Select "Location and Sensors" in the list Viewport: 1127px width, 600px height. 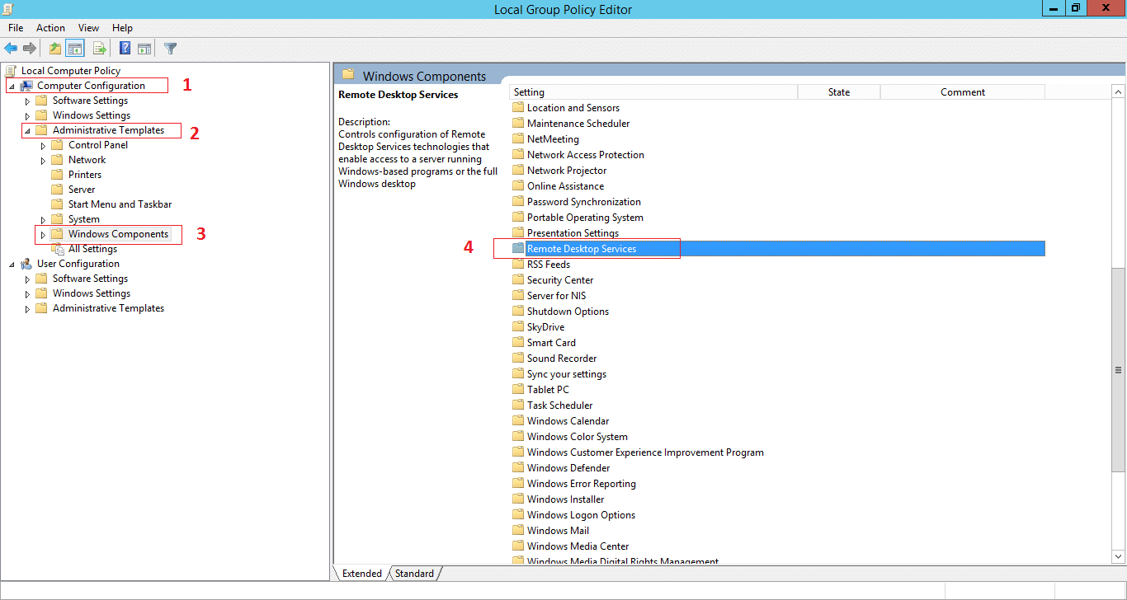(573, 108)
